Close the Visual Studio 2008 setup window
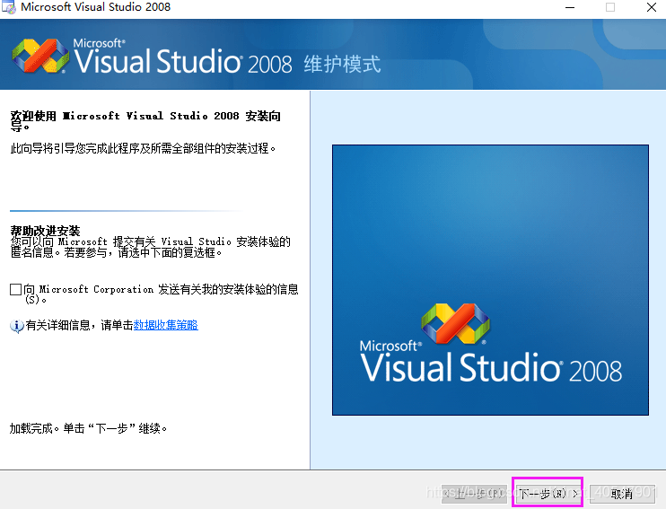 (x=651, y=7)
